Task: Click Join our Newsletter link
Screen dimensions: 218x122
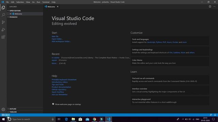Action: (x=60, y=95)
